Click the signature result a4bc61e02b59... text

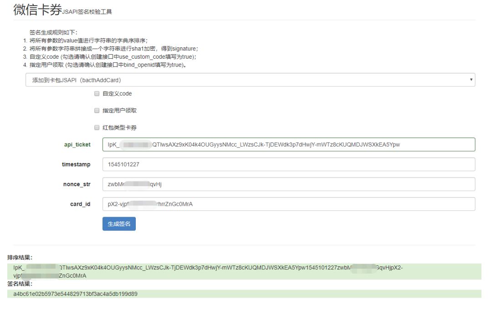point(75,294)
